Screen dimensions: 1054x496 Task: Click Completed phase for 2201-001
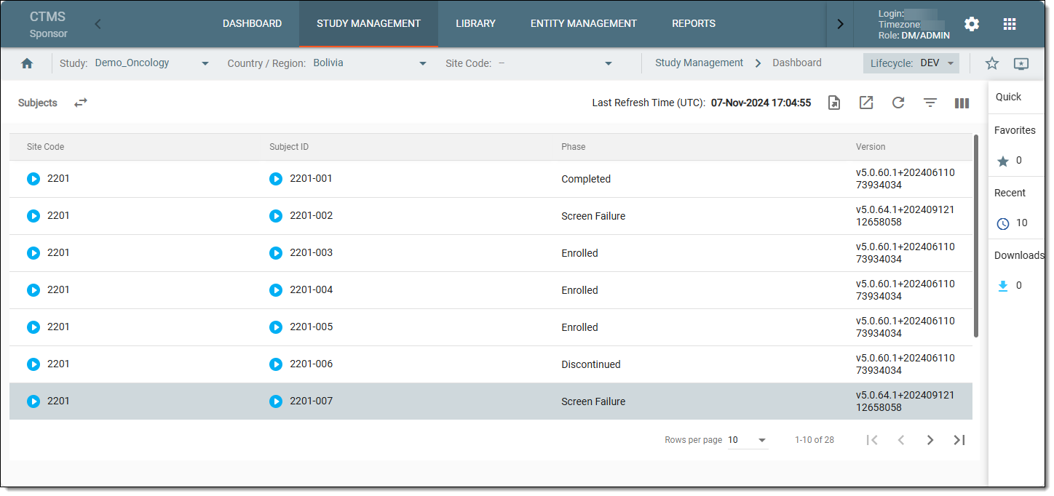pos(586,179)
